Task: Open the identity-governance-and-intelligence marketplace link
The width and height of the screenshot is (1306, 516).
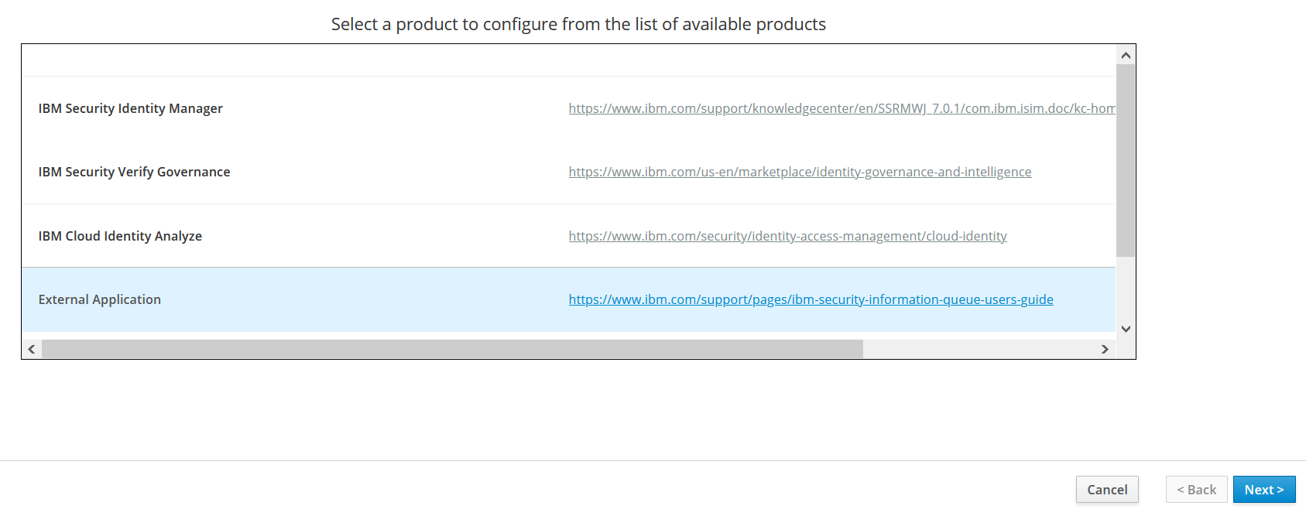Action: coord(800,172)
